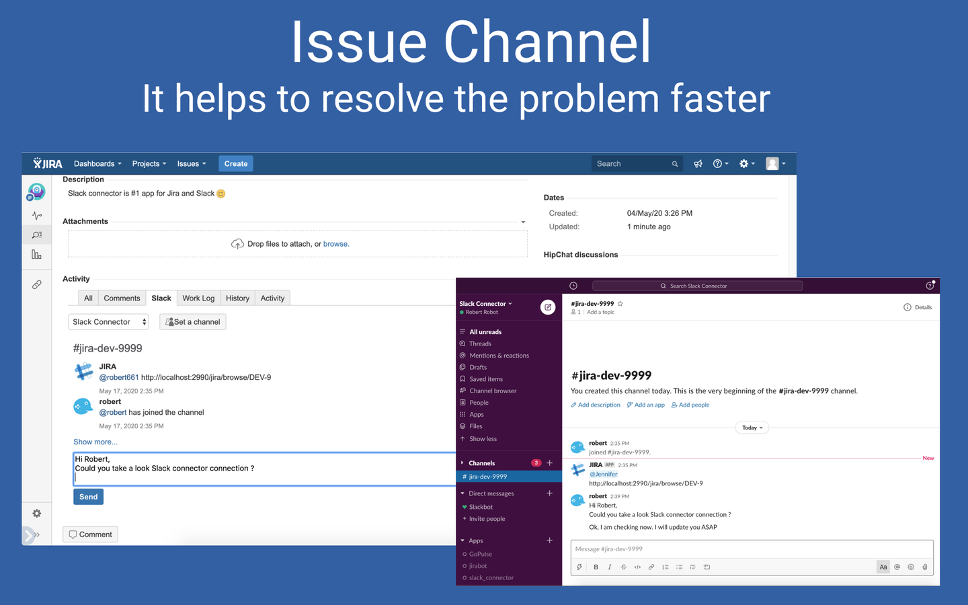Collapse the Direct messages section
This screenshot has height=605, width=968.
click(x=462, y=493)
